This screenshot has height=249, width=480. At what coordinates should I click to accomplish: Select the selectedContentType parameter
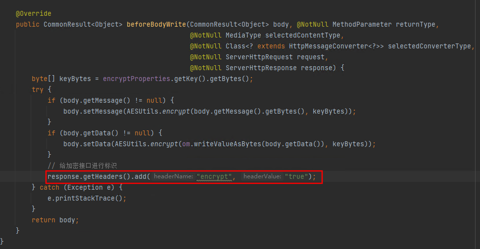pyautogui.click(x=303, y=36)
